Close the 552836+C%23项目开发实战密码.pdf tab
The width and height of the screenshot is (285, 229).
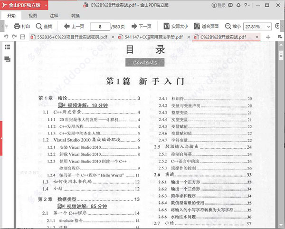click(x=113, y=37)
